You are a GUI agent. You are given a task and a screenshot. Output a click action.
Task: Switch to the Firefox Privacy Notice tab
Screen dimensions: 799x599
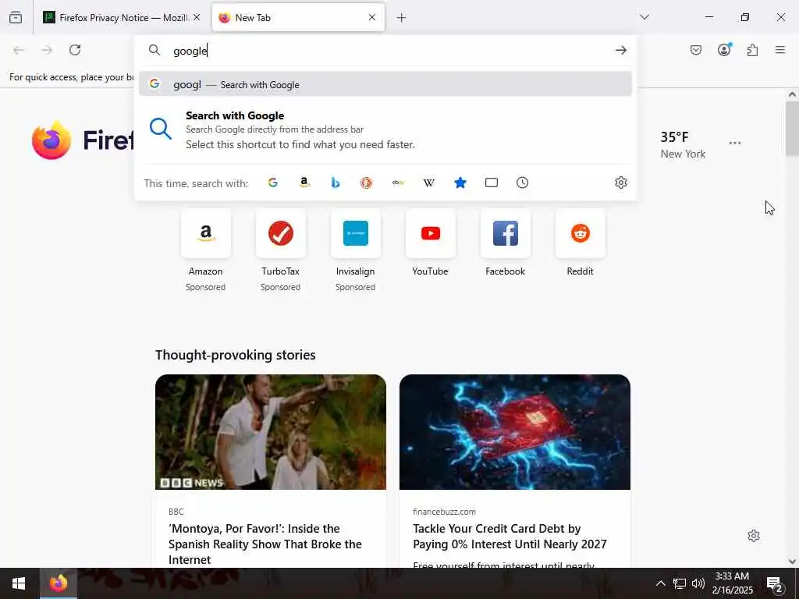121,17
